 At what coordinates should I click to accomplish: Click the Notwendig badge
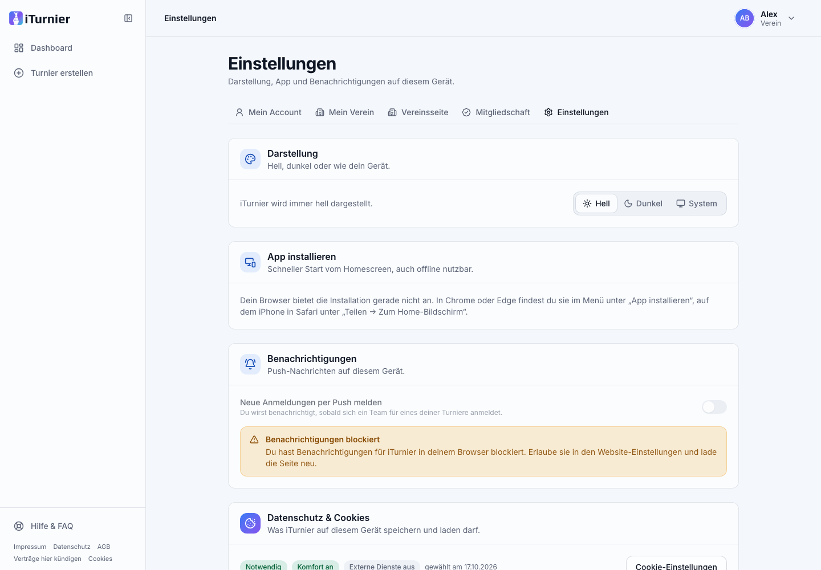[263, 566]
